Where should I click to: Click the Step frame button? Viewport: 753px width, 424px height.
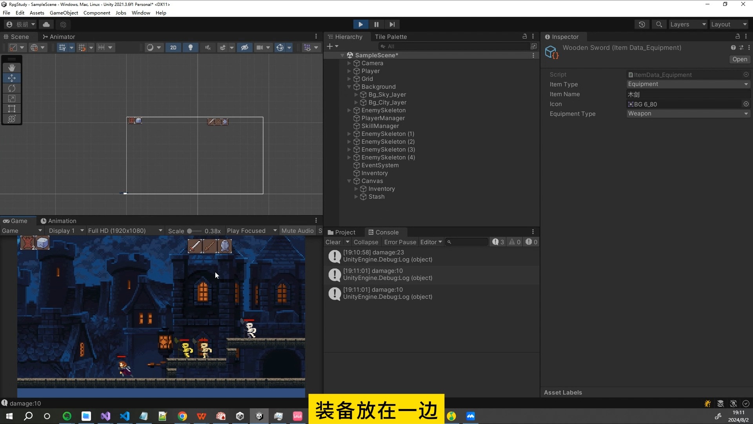392,24
